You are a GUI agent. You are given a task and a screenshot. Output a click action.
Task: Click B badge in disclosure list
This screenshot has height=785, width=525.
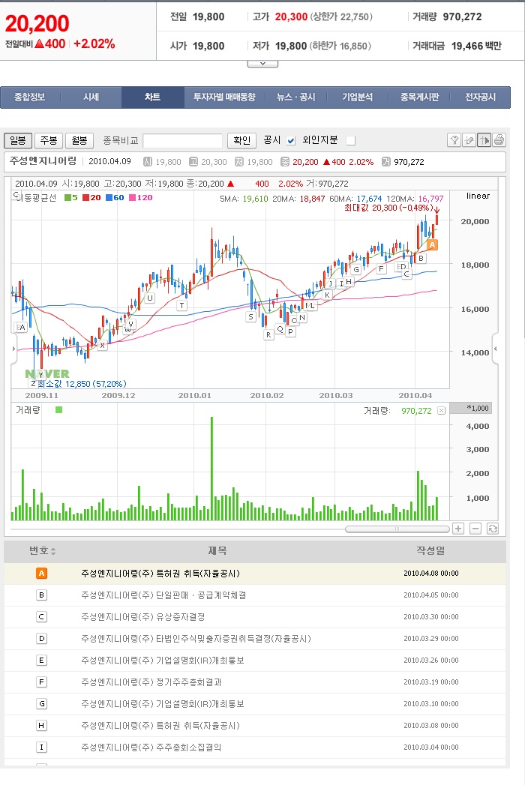click(41, 595)
